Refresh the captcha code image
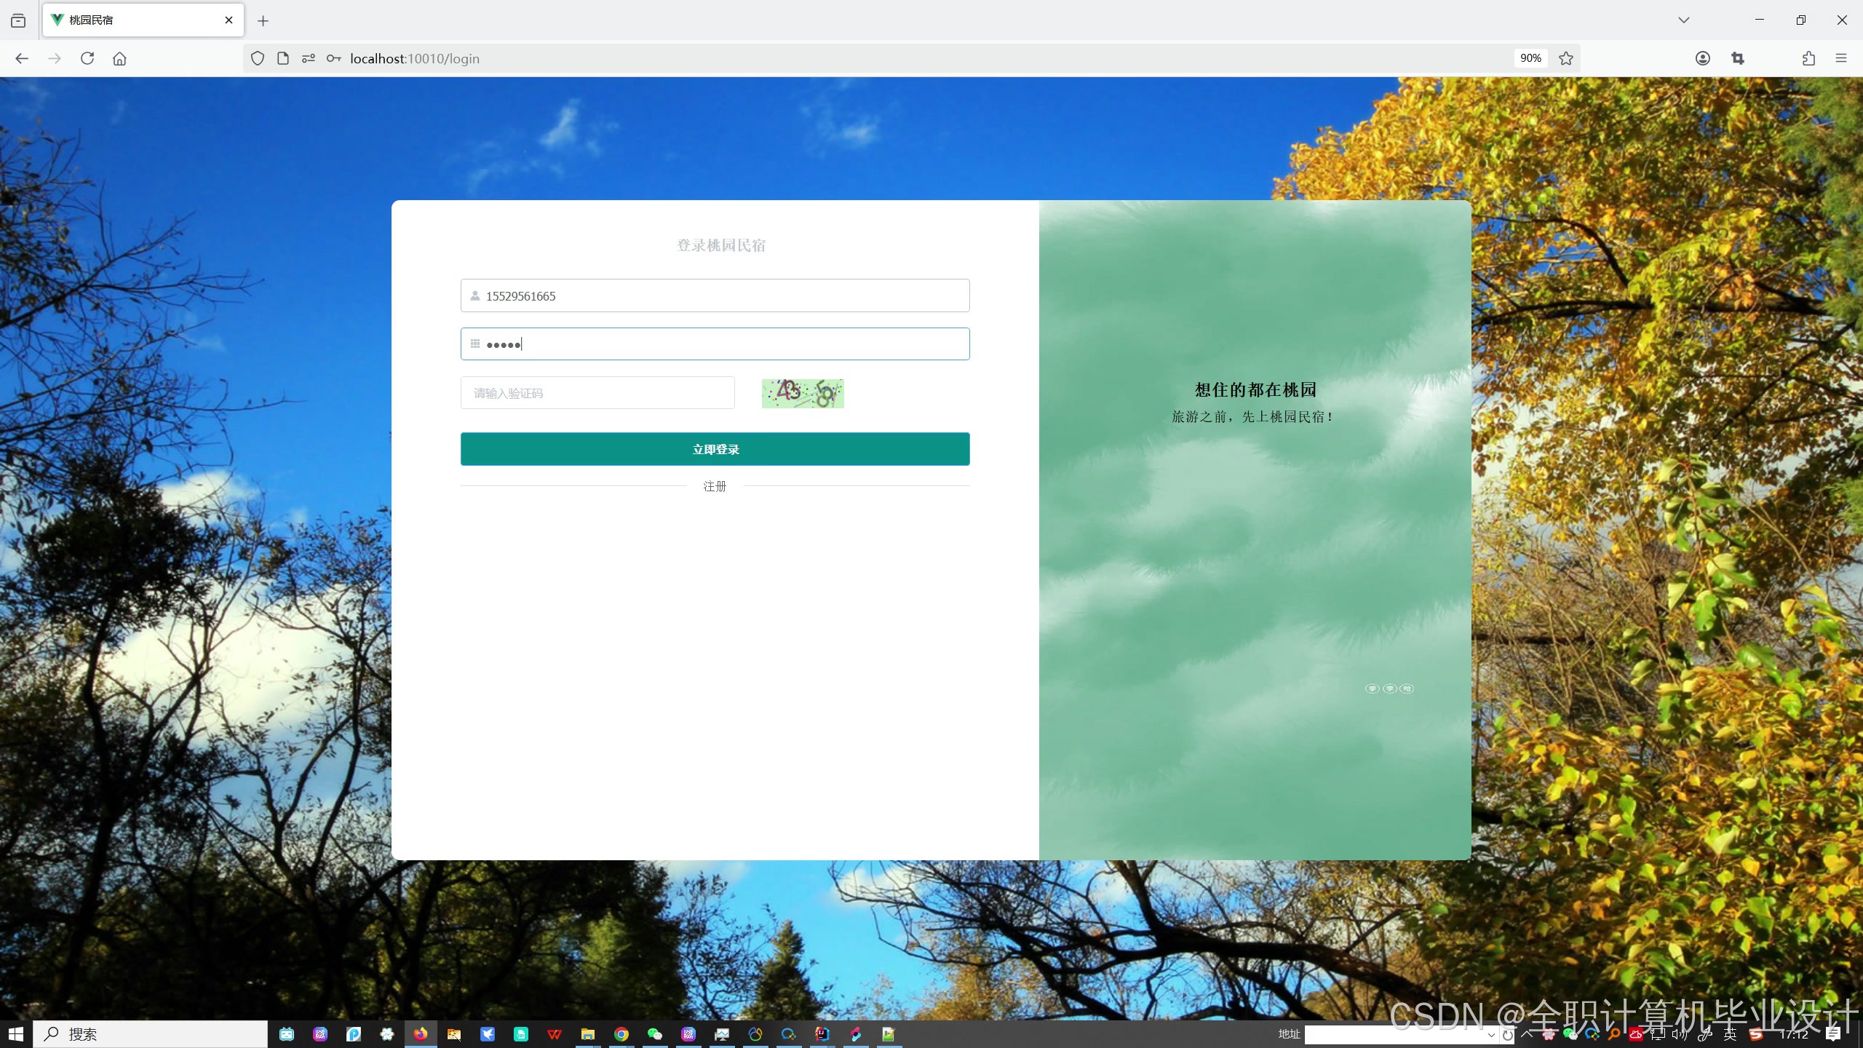This screenshot has width=1863, height=1048. 803,393
